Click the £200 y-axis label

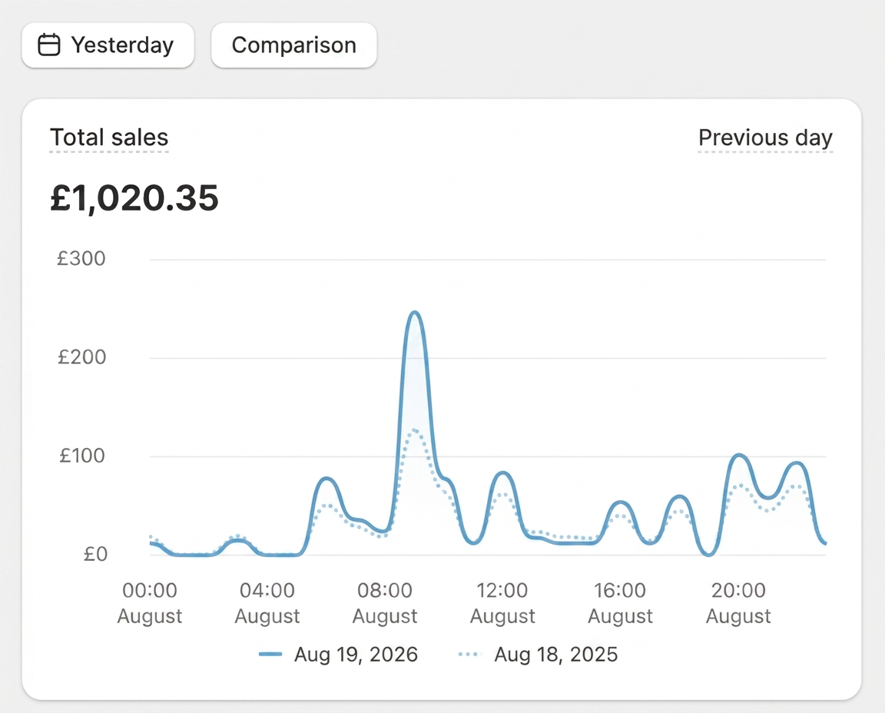coord(82,356)
